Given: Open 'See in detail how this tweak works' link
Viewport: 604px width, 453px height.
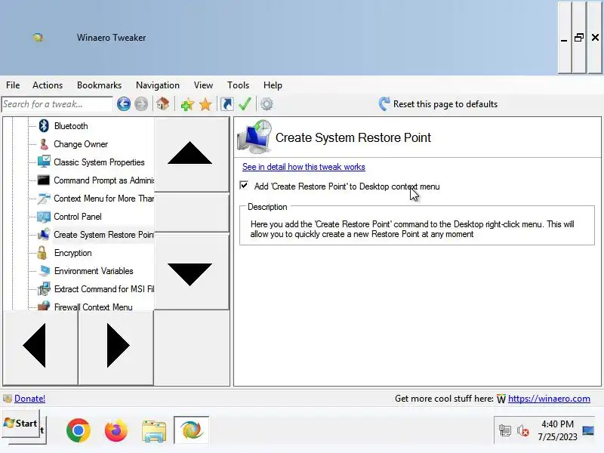Looking at the screenshot, I should 304,167.
